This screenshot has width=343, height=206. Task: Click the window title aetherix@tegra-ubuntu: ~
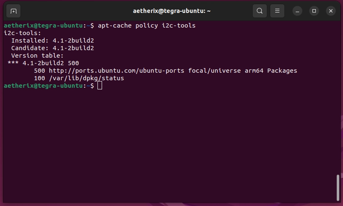(171, 11)
